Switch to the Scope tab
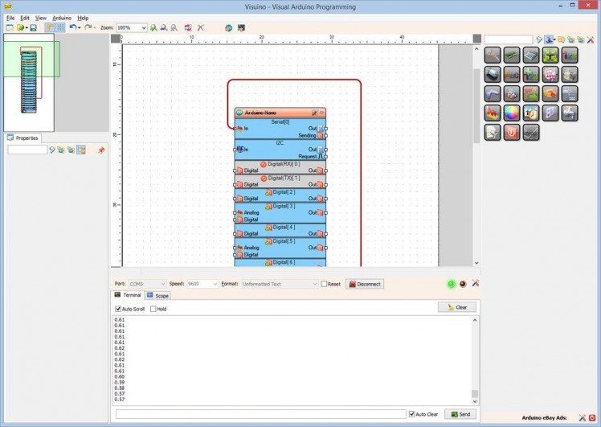Image resolution: width=601 pixels, height=427 pixels. point(157,296)
